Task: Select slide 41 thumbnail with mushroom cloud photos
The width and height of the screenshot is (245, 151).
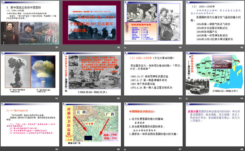Action: [x=30, y=74]
